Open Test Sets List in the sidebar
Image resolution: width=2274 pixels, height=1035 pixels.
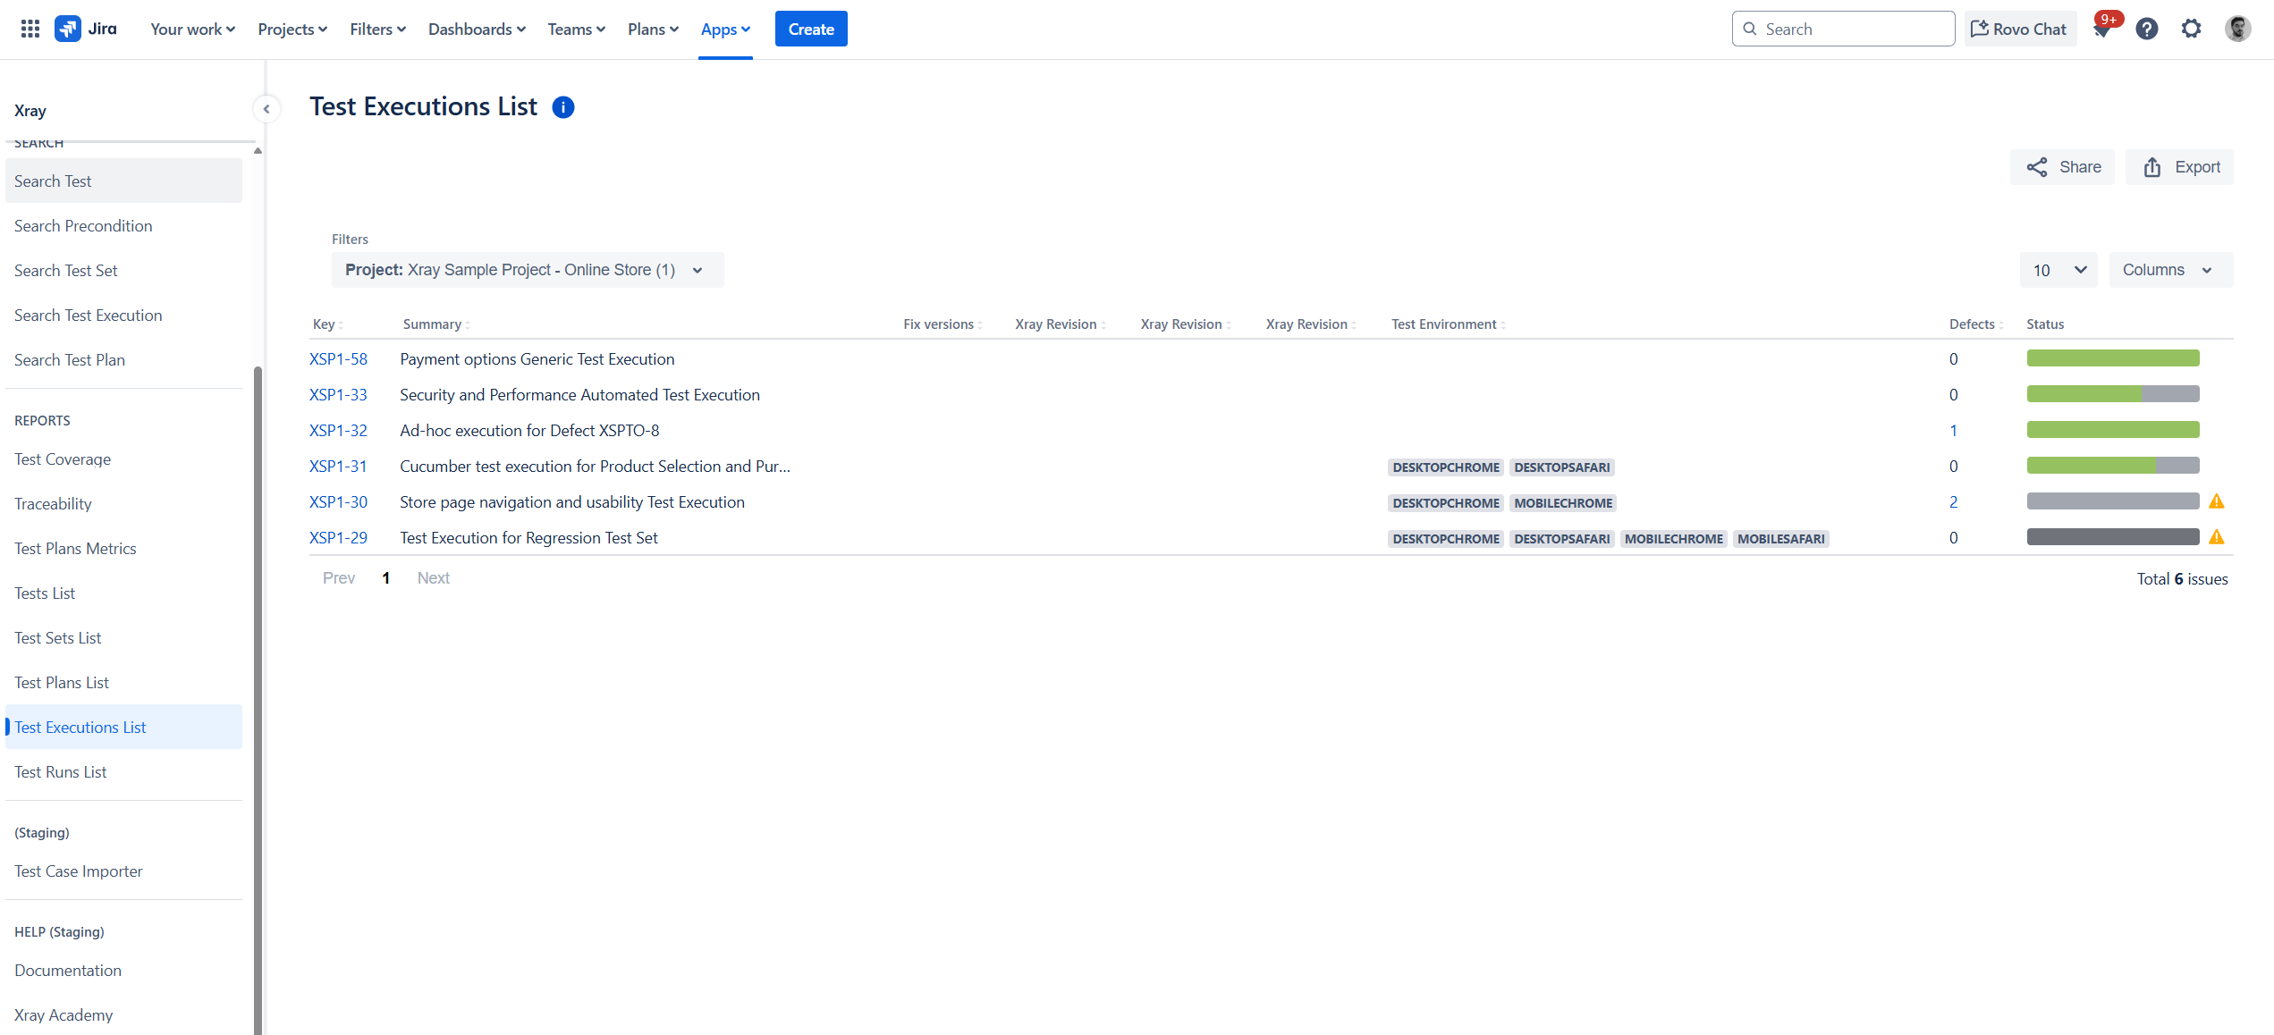(123, 637)
